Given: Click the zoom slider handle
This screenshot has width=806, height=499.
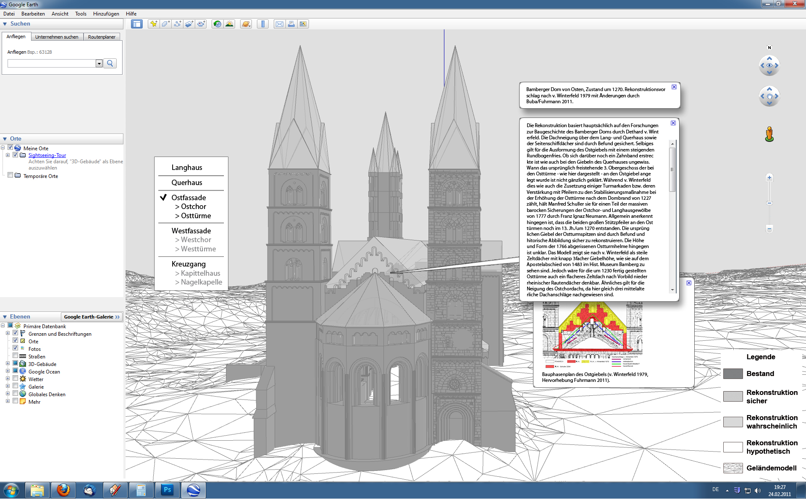Looking at the screenshot, I should click(x=769, y=203).
